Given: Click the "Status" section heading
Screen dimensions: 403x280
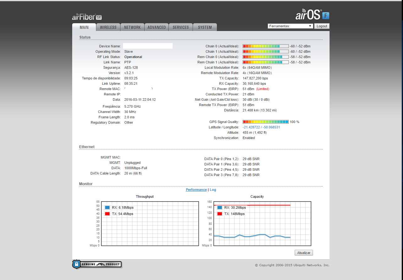Looking at the screenshot, I should (x=85, y=37).
